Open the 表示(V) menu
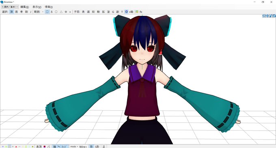 [37, 7]
